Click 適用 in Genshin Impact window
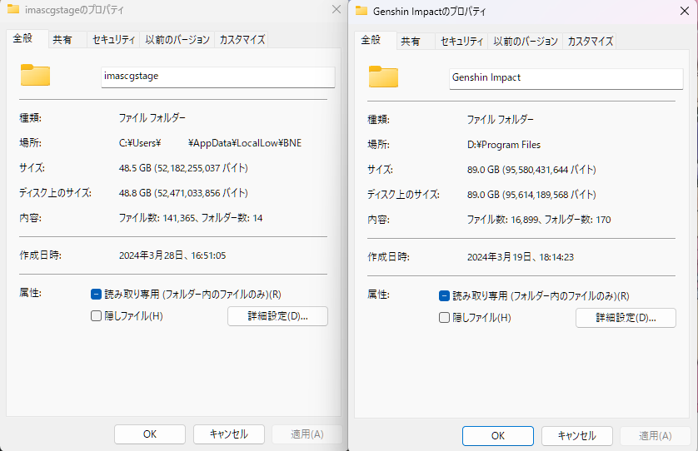Viewport: 698px width, 451px height. point(656,436)
